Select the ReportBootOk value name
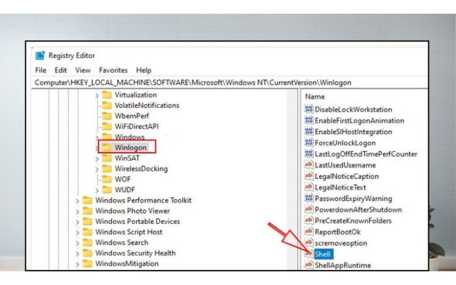The image size is (456, 285). point(338,232)
